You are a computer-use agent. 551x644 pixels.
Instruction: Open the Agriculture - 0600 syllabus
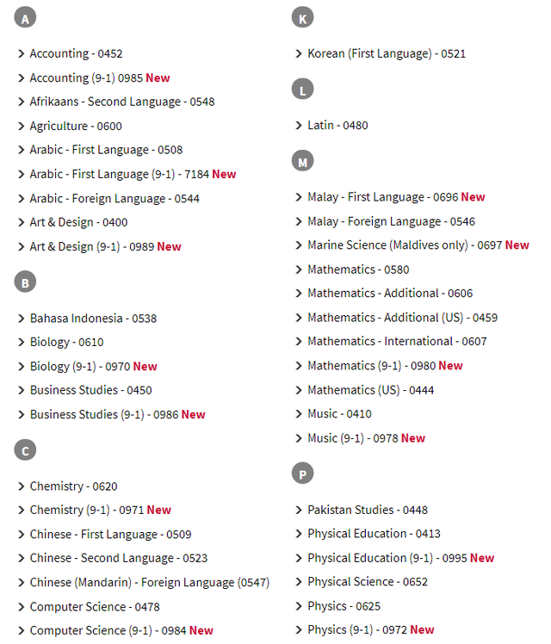(x=76, y=126)
